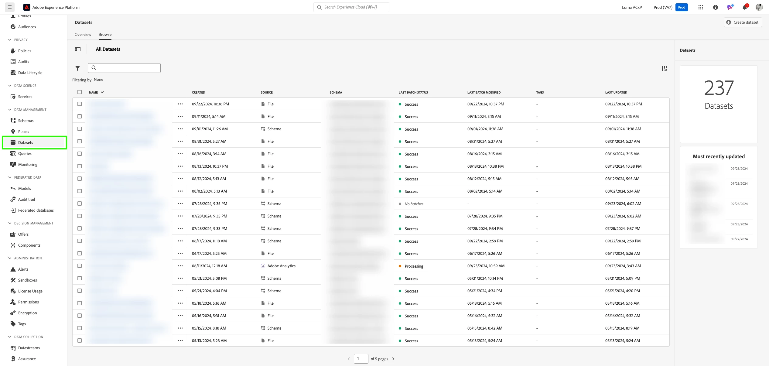Open Schemas from the sidebar
The height and width of the screenshot is (366, 769).
[x=26, y=121]
